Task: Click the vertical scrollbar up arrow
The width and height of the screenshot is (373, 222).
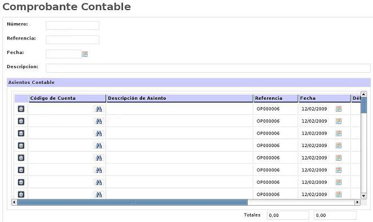Action: (x=363, y=94)
